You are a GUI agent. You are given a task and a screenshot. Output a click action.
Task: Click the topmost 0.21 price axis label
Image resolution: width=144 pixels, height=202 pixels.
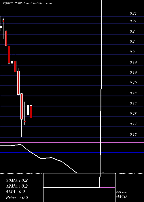[x=133, y=13]
